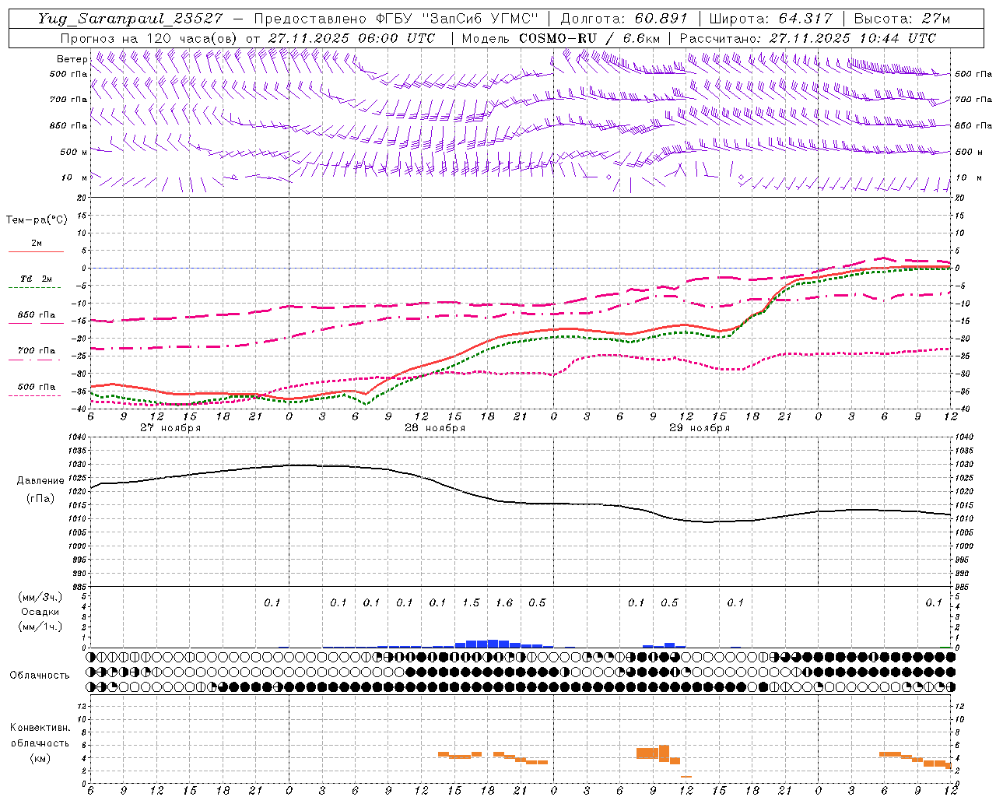996x797 pixels.
Task: Click the Широта: 64.317 header value
Action: point(770,19)
